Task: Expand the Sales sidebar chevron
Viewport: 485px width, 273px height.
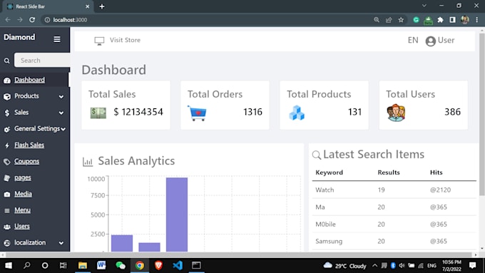Action: 61,113
